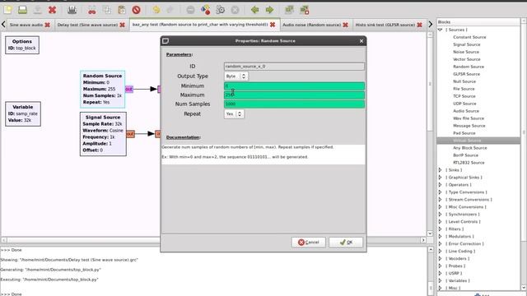Select RTL2832 Source in block tree
527x296 pixels.
click(469, 163)
